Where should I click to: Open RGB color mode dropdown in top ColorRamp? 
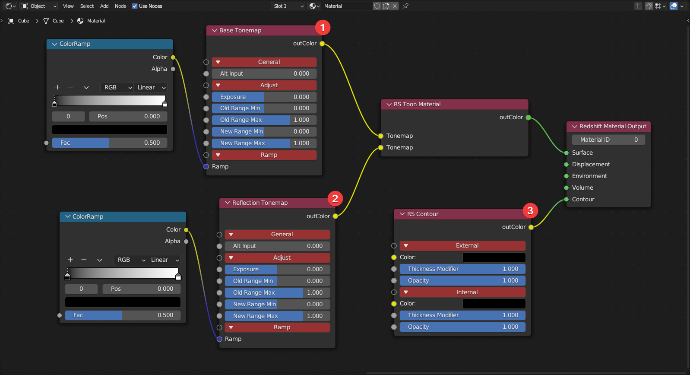click(x=117, y=87)
